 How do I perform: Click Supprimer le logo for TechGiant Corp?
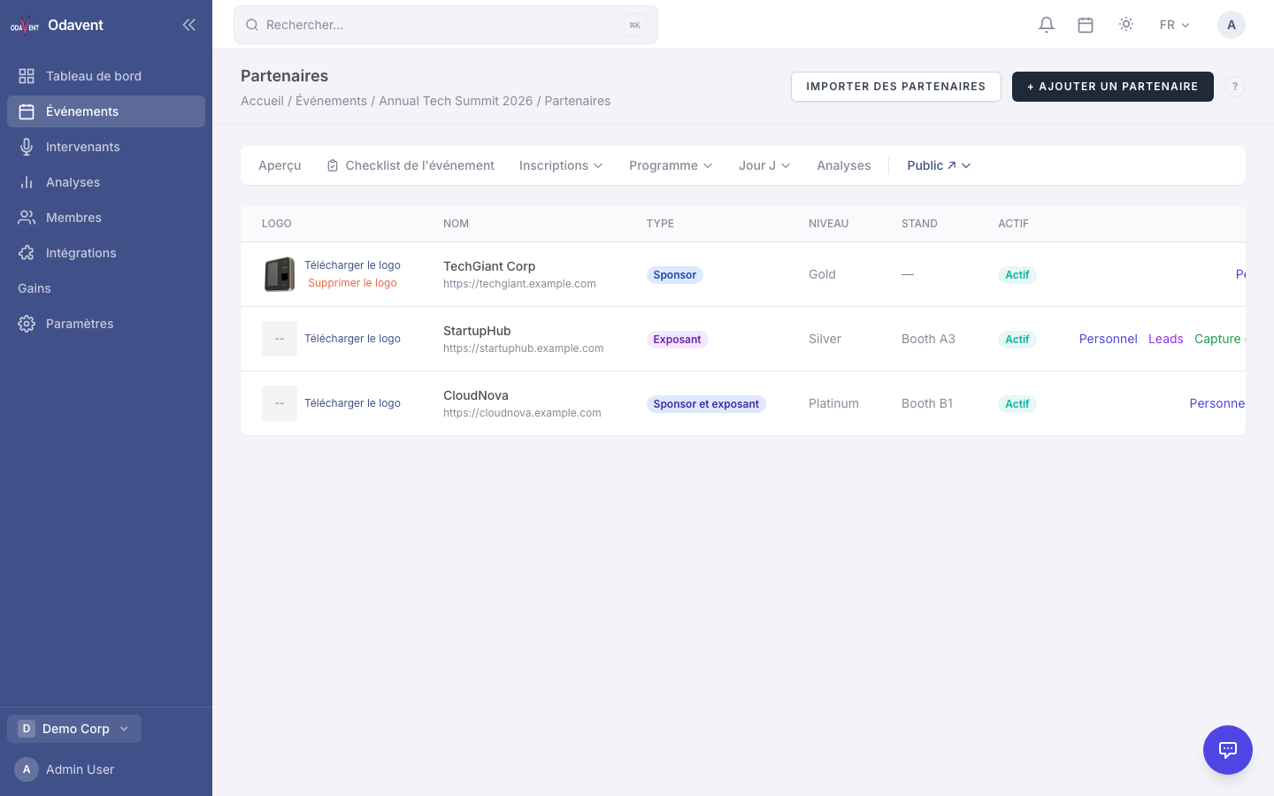pos(352,283)
